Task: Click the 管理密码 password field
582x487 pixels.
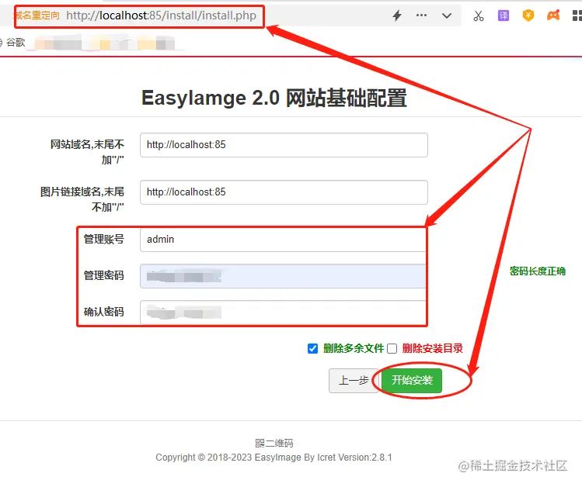Action: pos(283,276)
